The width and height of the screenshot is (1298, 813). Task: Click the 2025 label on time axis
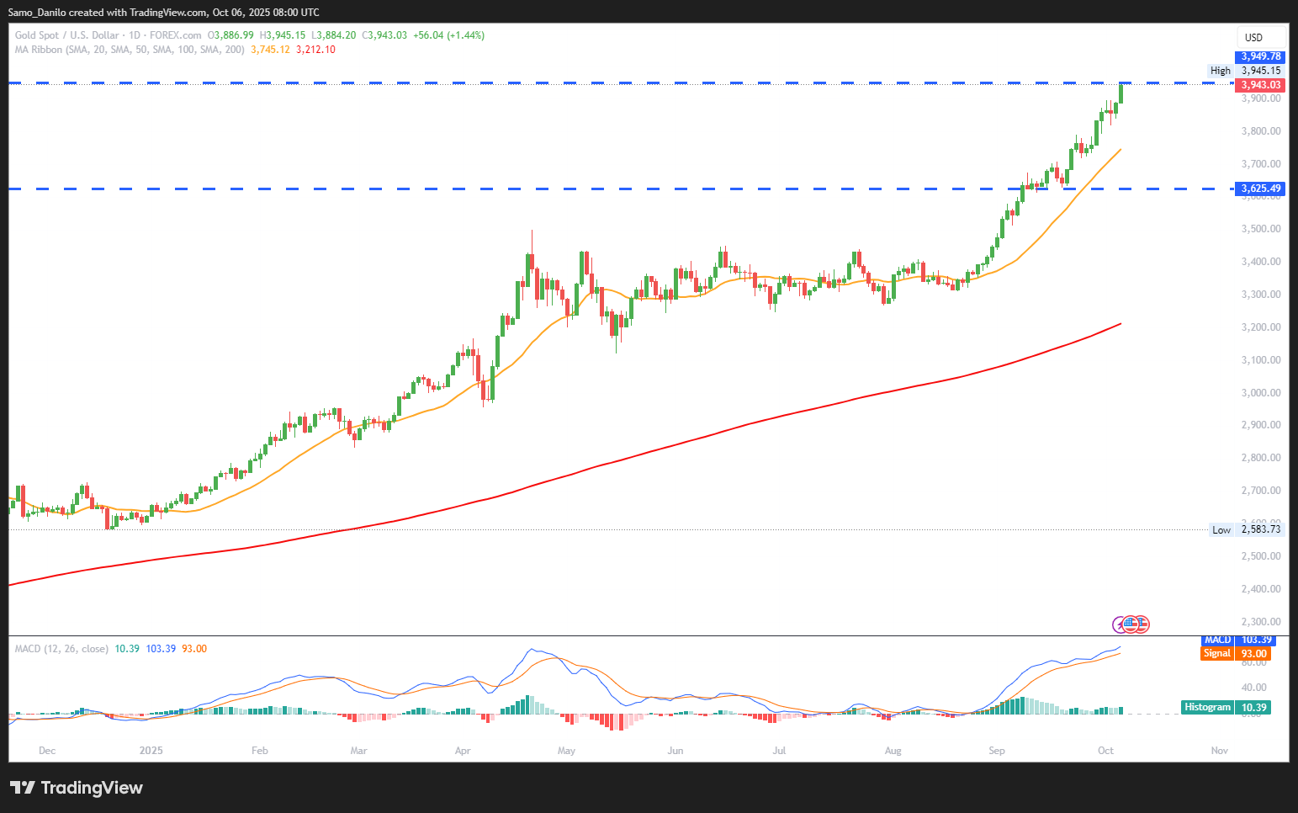(151, 751)
